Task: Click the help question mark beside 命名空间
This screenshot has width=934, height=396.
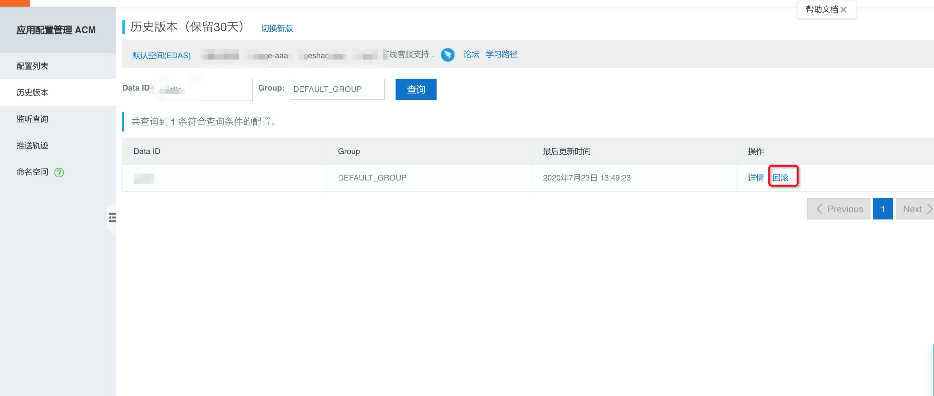Action: pyautogui.click(x=59, y=173)
